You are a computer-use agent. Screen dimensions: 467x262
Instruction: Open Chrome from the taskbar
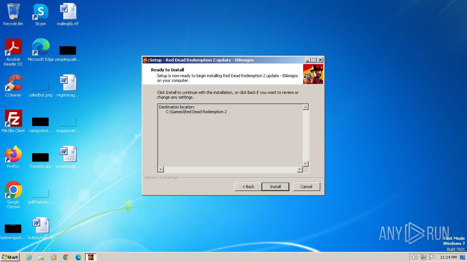66,257
